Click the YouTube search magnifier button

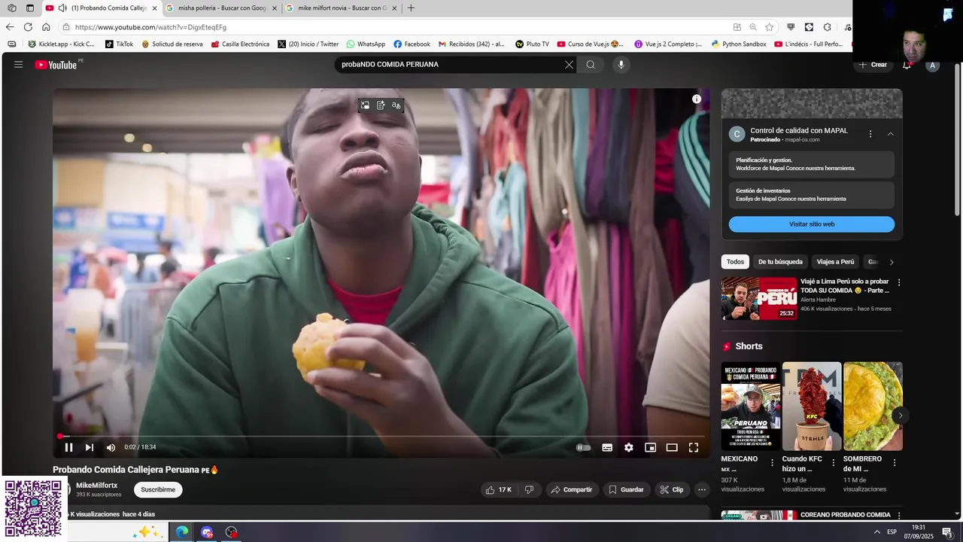pyautogui.click(x=591, y=65)
